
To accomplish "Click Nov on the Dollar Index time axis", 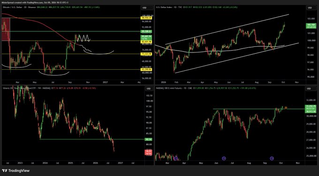I will 296,82.
